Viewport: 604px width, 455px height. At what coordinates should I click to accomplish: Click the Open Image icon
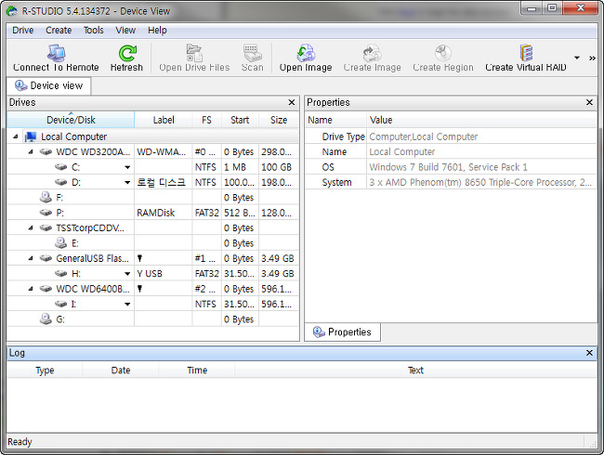click(x=306, y=53)
